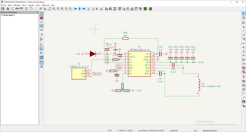Screen dimensions: 246x132
Task: Choose the Add text tool
Action: click(244, 77)
